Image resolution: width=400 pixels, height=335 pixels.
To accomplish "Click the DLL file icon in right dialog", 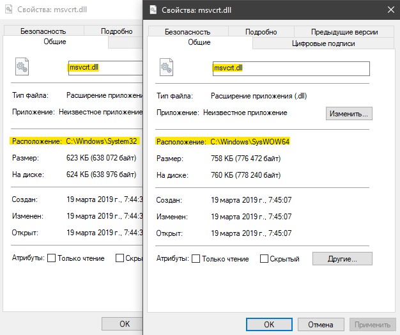I will [x=166, y=67].
